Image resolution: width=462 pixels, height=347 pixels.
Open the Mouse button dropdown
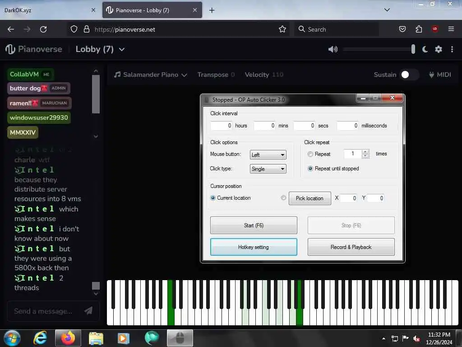268,155
